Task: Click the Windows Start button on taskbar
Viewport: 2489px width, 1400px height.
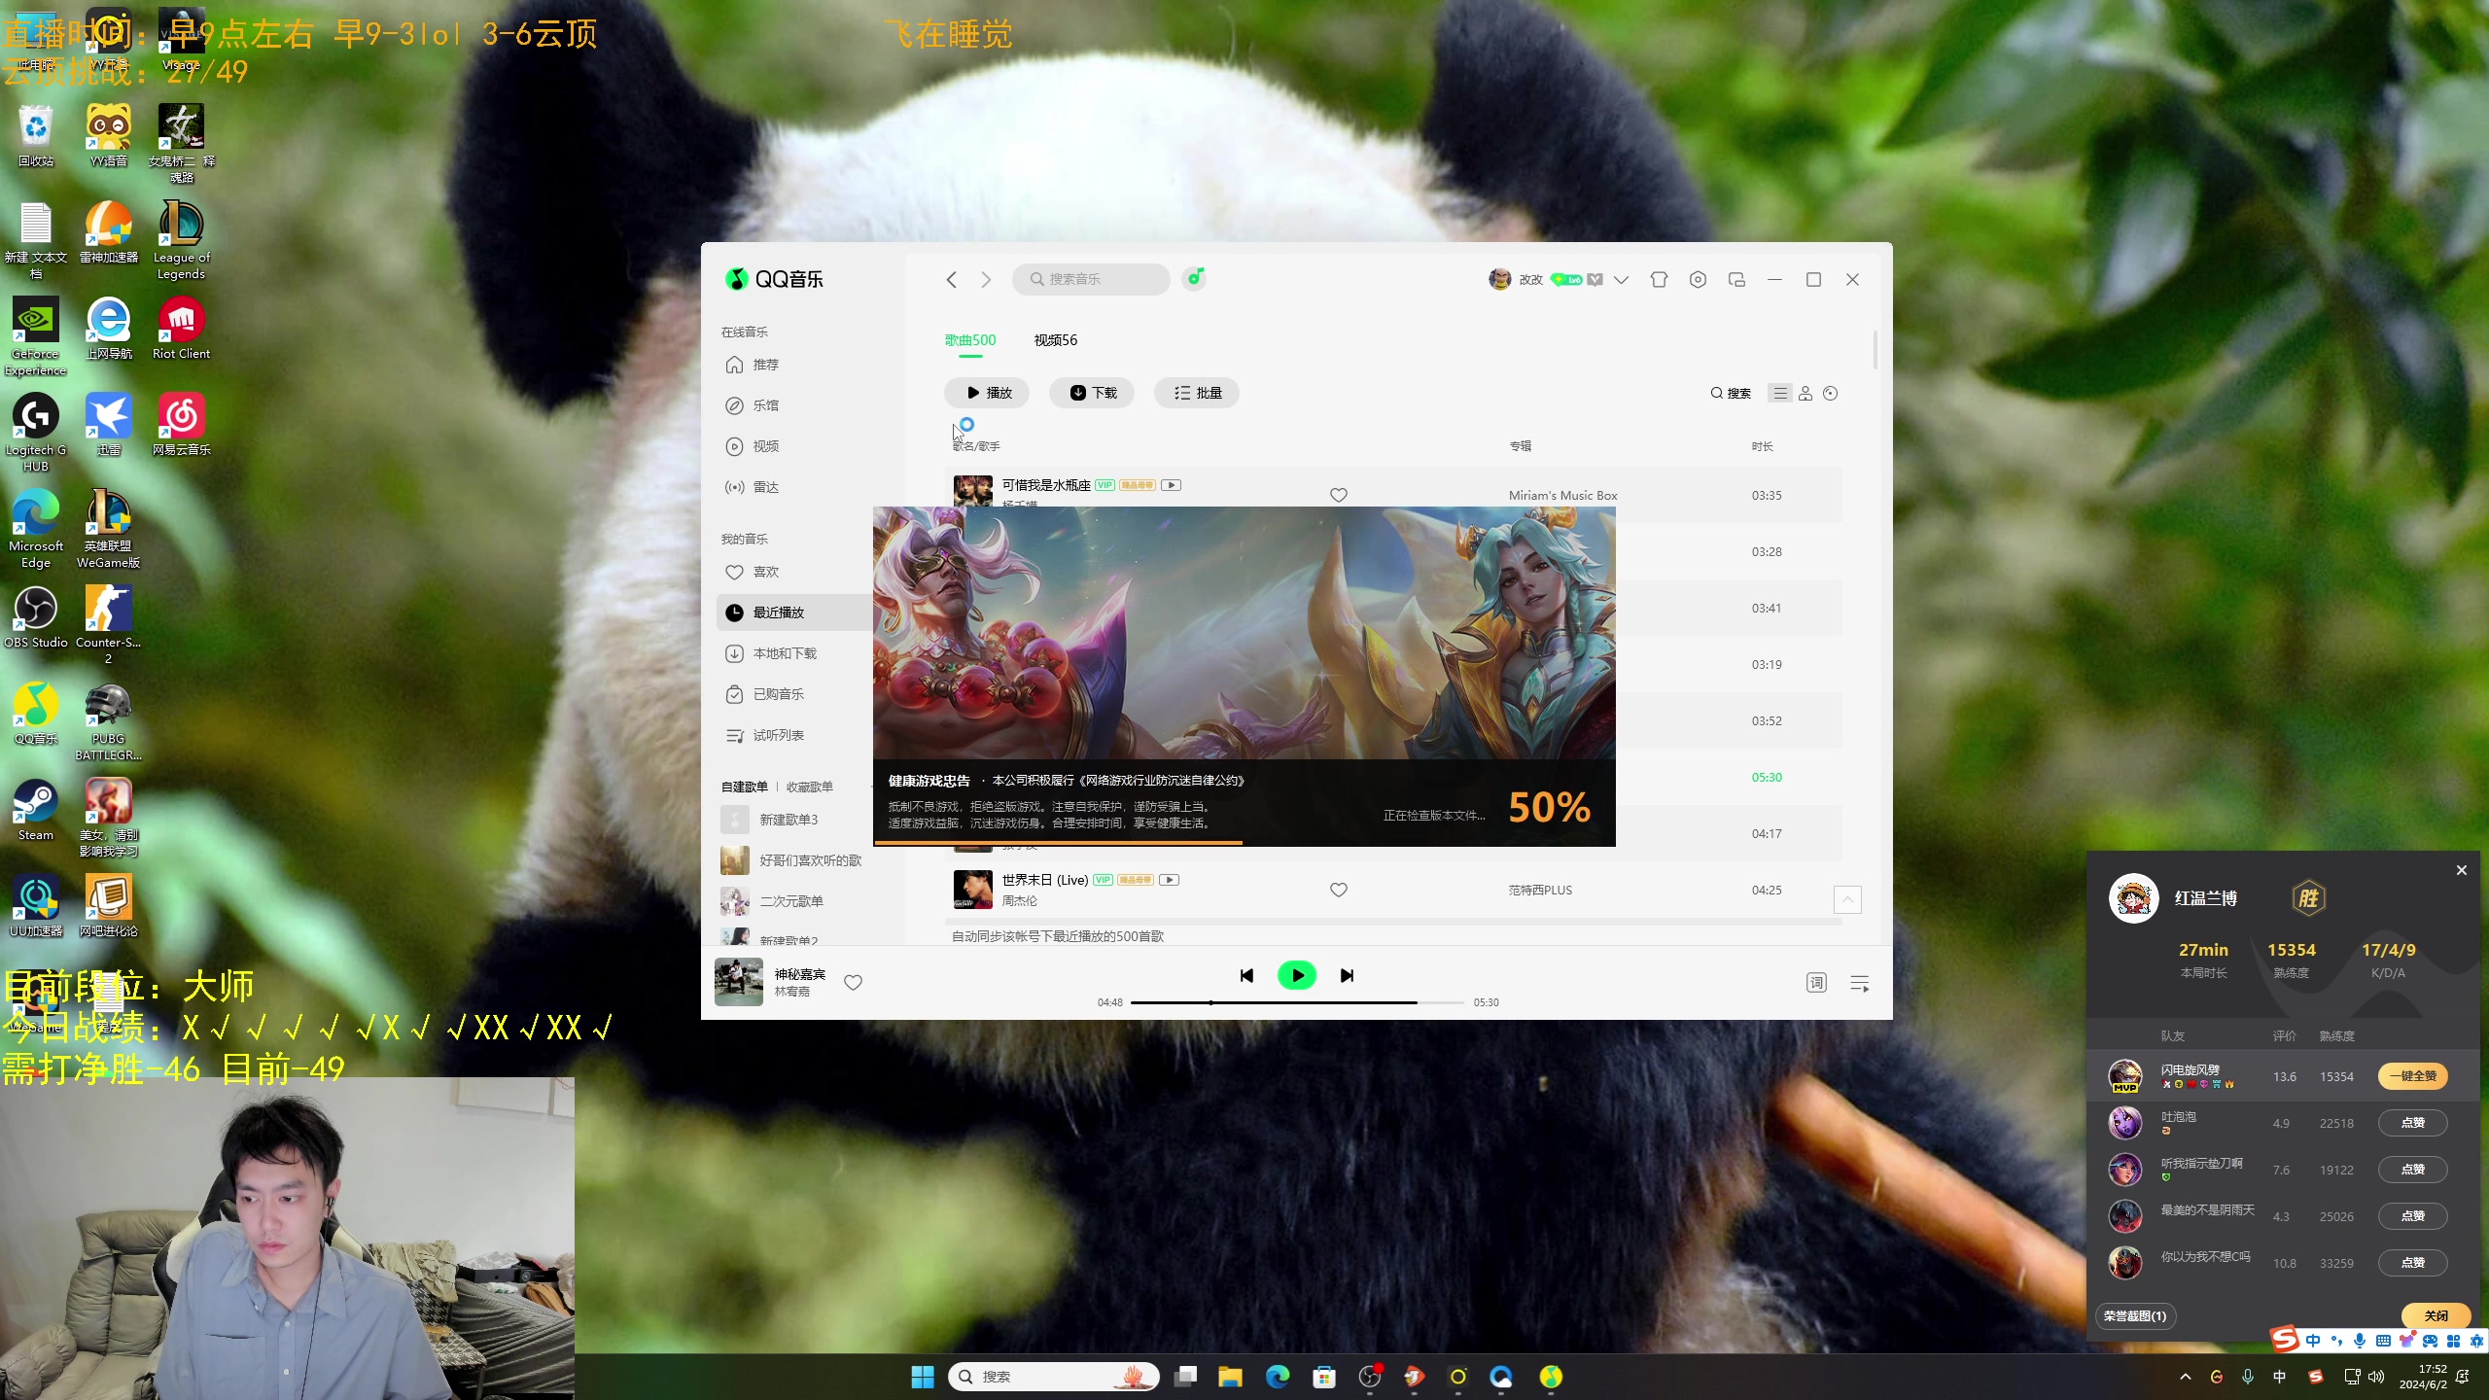Action: click(x=923, y=1377)
